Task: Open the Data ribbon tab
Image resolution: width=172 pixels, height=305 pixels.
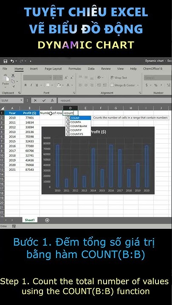Action: click(x=91, y=69)
